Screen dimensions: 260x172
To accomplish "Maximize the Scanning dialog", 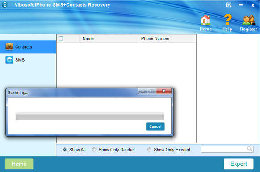I will (x=151, y=91).
